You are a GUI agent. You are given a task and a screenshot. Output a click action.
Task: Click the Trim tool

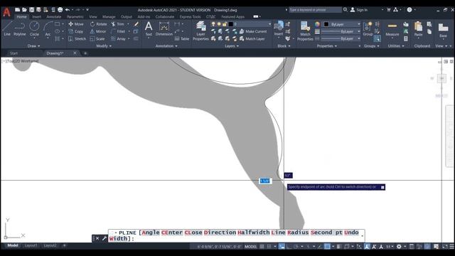click(x=117, y=24)
